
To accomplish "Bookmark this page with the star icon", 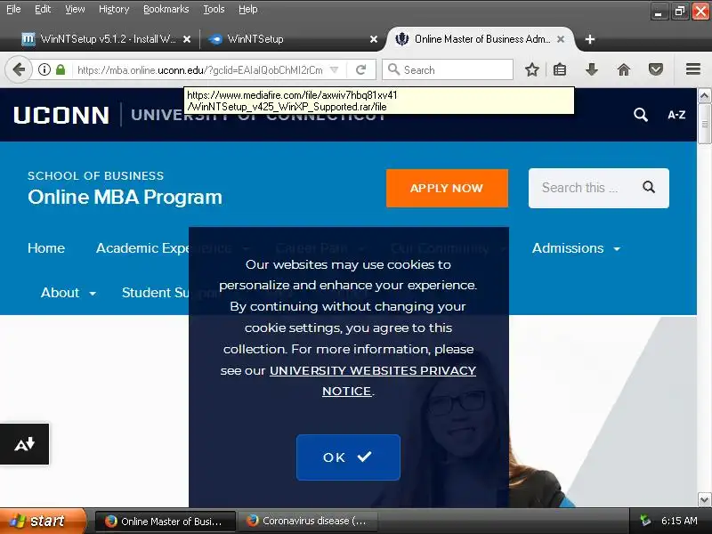I will [x=531, y=70].
